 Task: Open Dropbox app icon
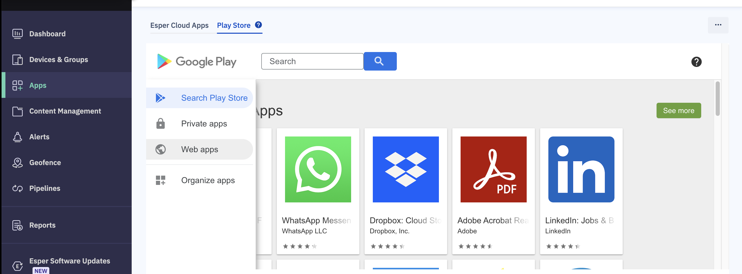pyautogui.click(x=406, y=169)
